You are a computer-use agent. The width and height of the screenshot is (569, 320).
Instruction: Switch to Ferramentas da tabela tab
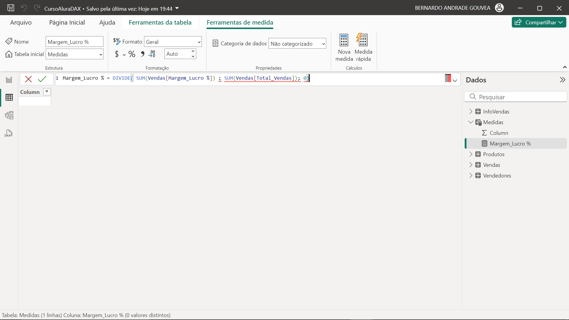[160, 23]
